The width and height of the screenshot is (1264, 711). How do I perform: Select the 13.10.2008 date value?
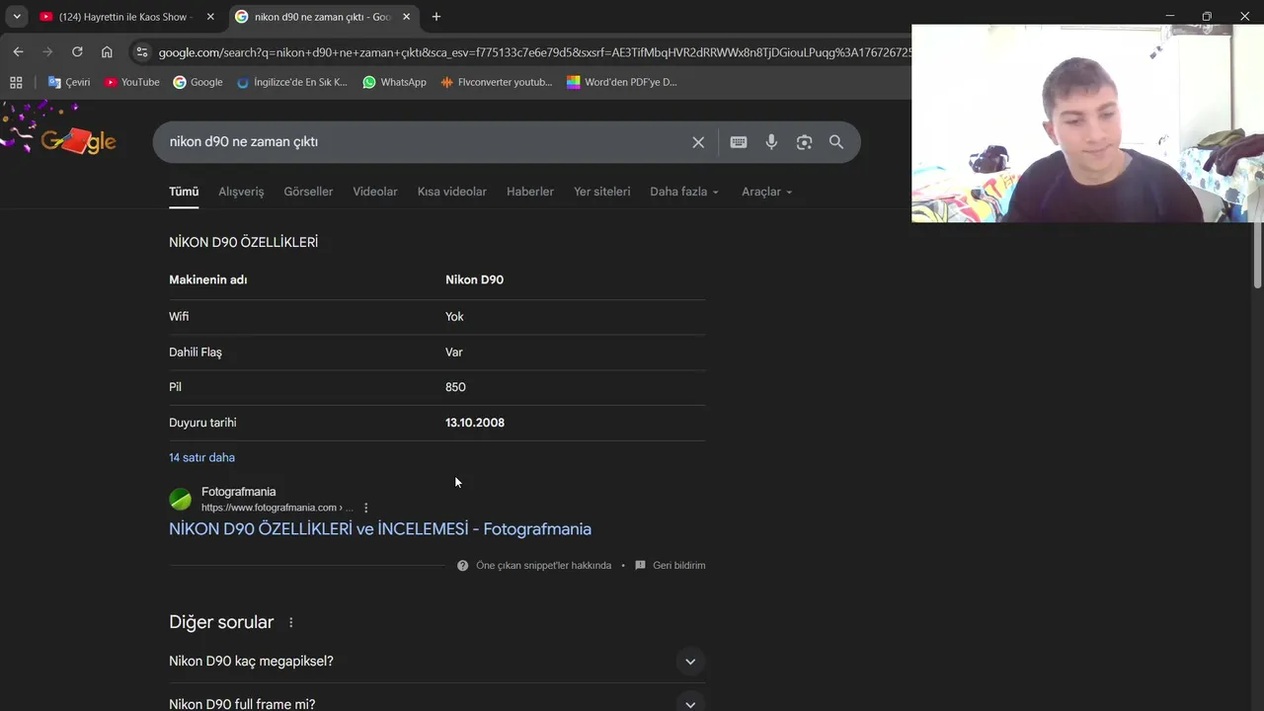[475, 423]
